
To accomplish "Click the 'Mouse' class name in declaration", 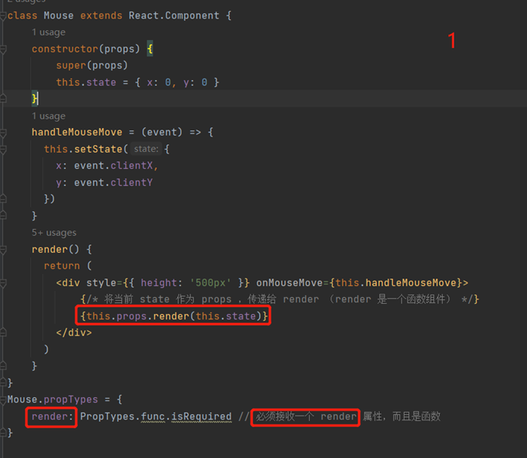I will 59,15.
